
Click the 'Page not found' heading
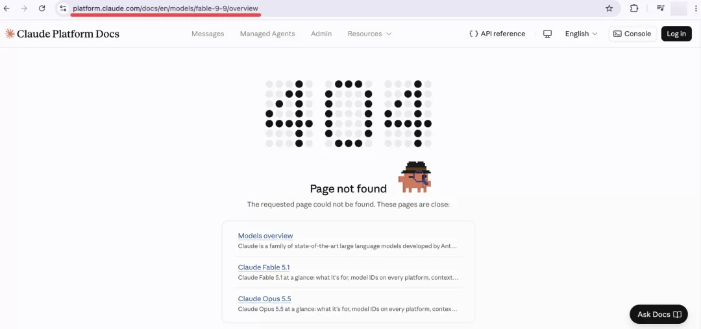tap(349, 188)
